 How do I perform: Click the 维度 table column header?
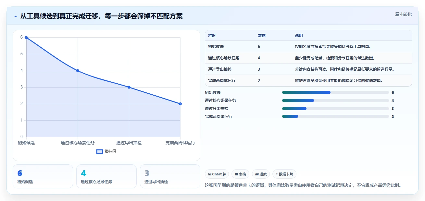pos(212,36)
